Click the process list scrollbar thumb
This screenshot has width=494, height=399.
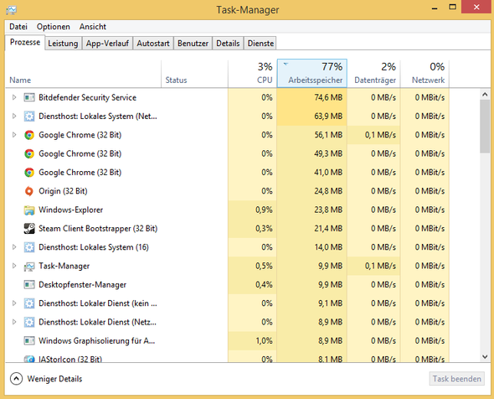click(485, 127)
